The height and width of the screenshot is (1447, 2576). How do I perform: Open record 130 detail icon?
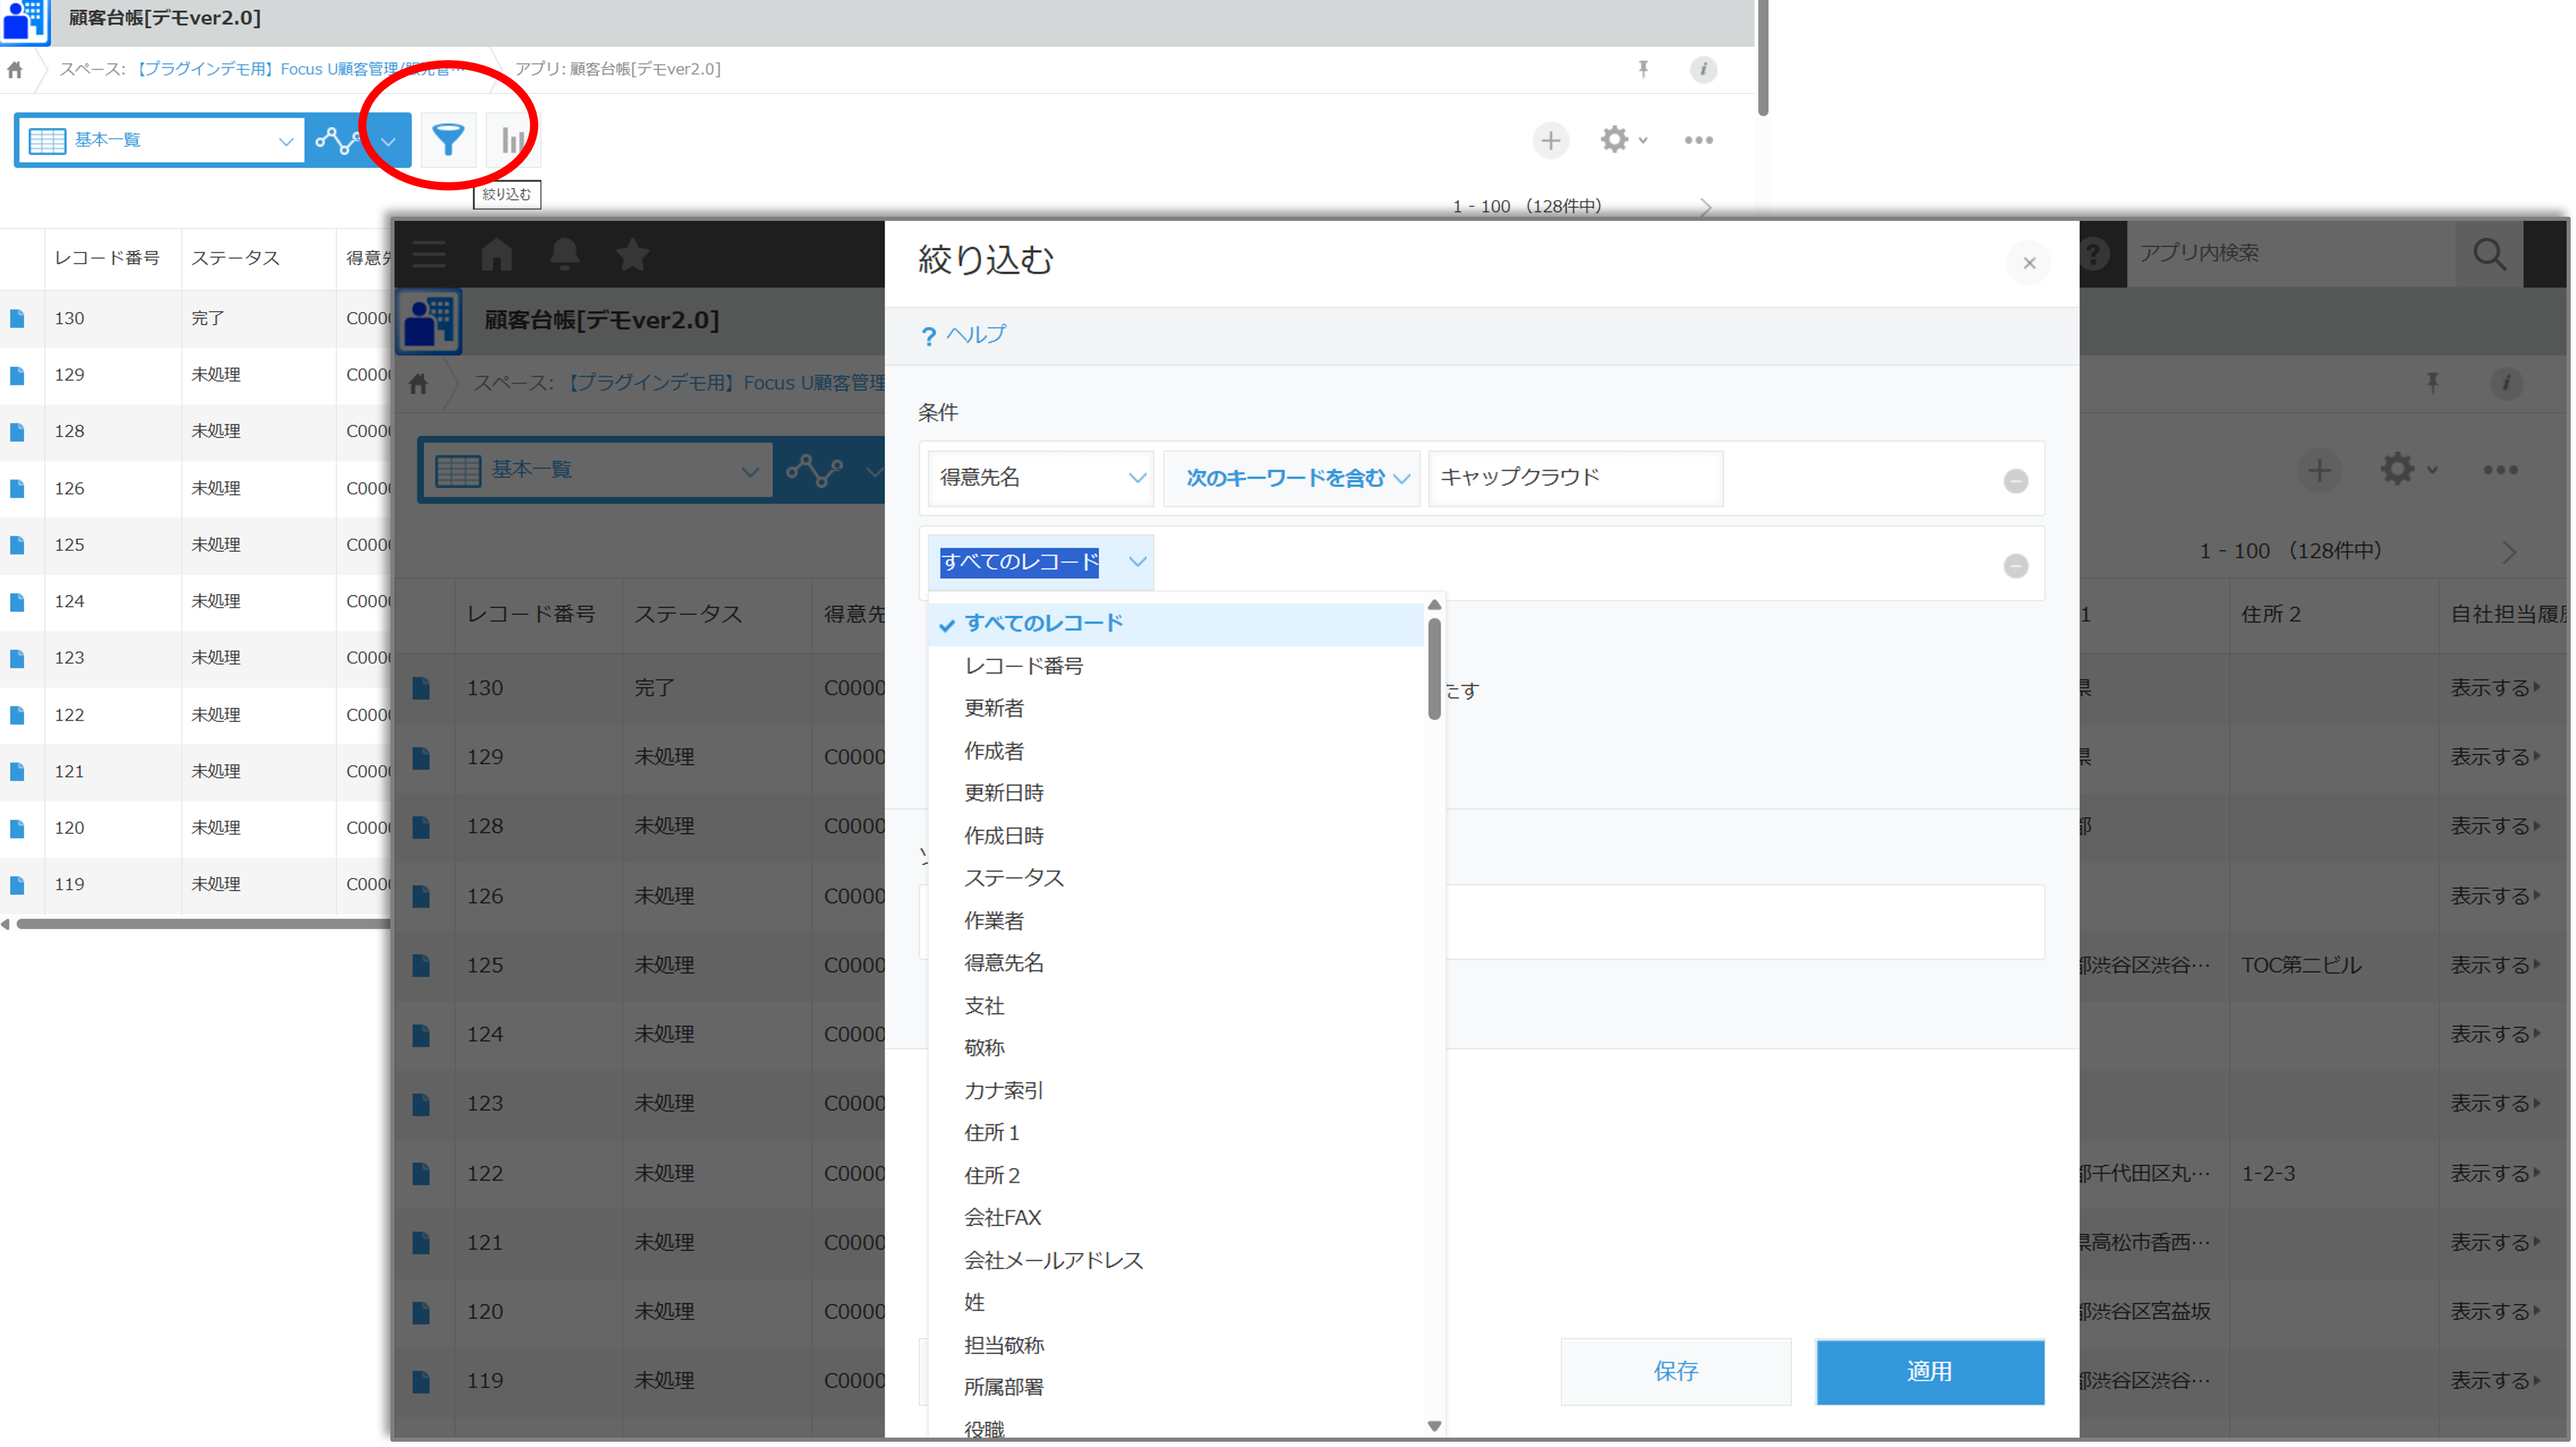[17, 318]
